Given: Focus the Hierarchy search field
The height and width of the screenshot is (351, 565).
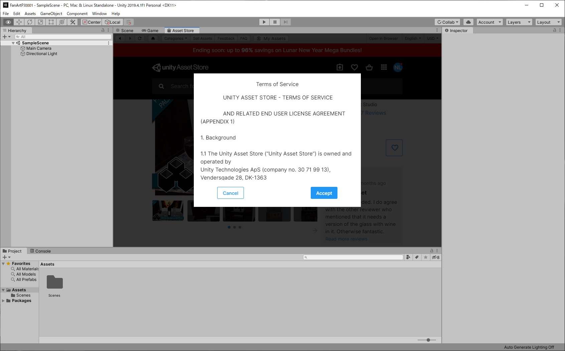Looking at the screenshot, I should pos(63,37).
